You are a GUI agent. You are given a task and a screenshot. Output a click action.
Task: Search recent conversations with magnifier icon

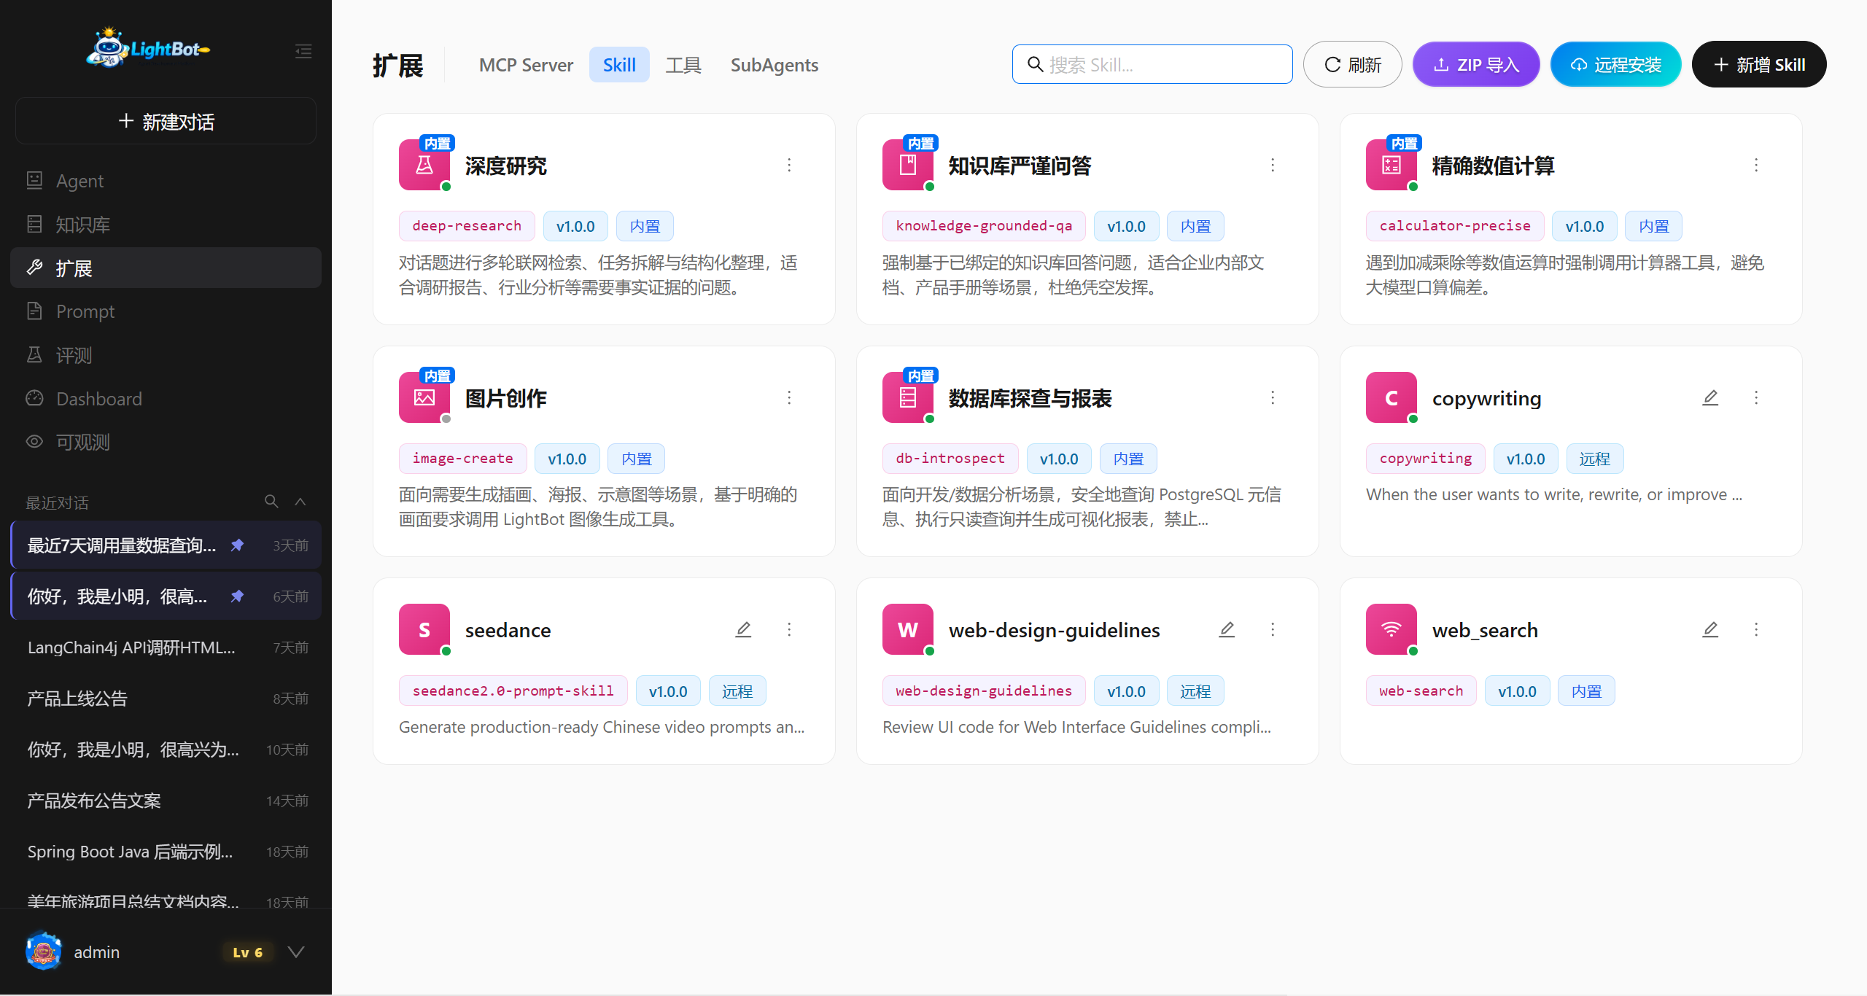click(271, 502)
